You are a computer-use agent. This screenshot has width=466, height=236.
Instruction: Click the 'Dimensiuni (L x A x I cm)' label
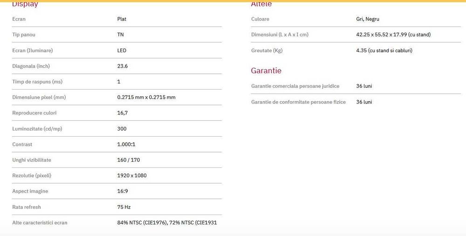(280, 35)
